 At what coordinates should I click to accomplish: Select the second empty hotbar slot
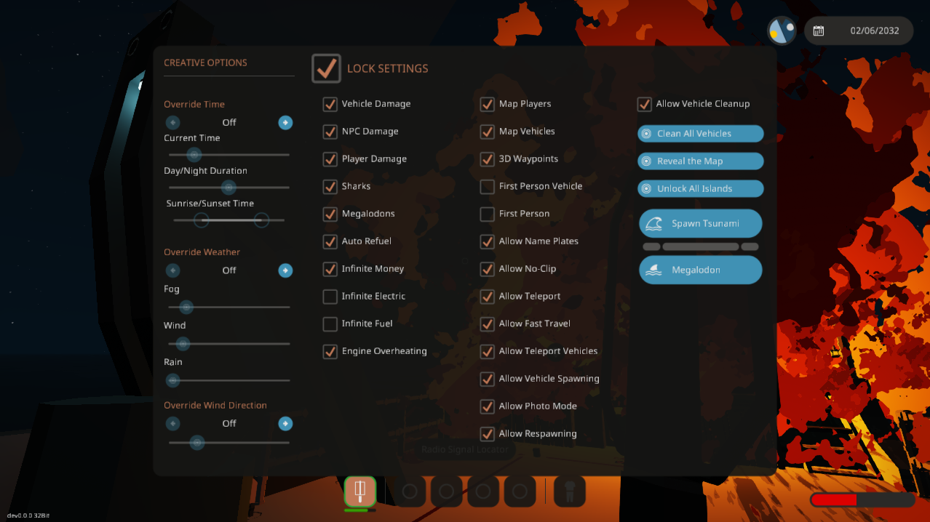point(410,491)
